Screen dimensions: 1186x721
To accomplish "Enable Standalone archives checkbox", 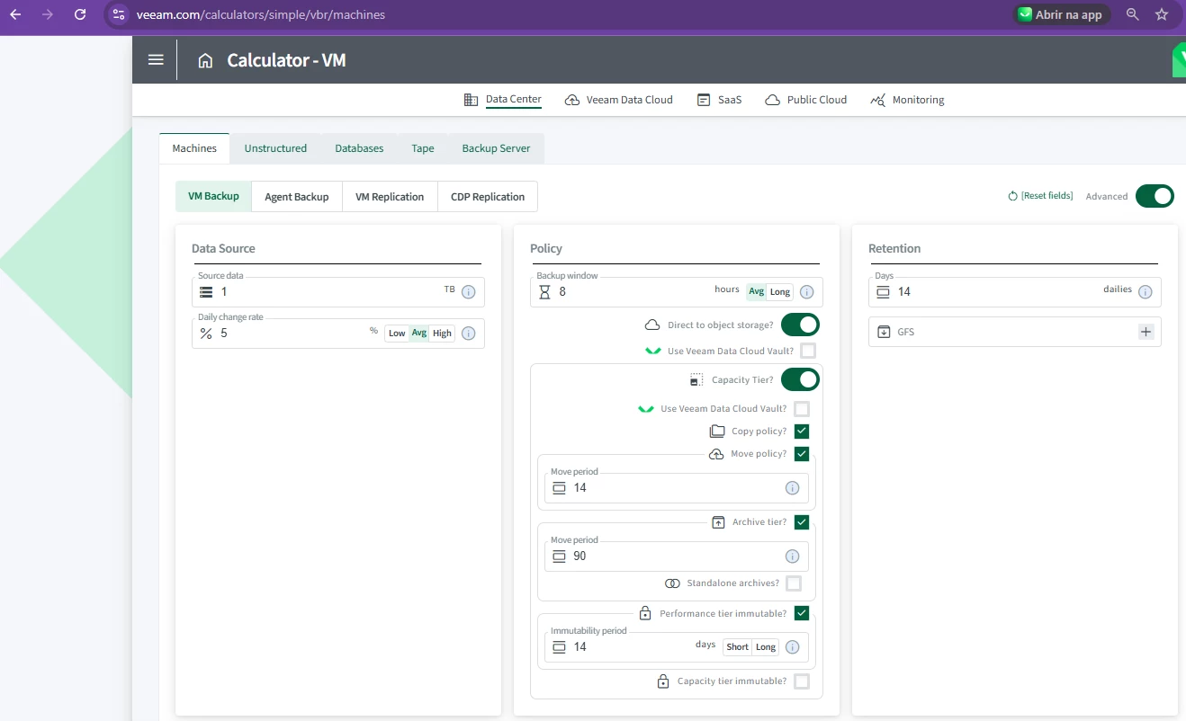I will (794, 583).
